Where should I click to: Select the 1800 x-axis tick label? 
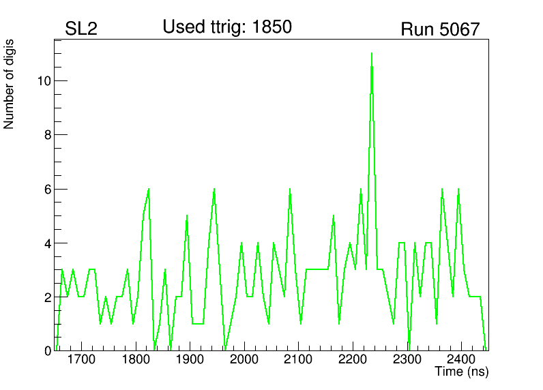click(136, 359)
